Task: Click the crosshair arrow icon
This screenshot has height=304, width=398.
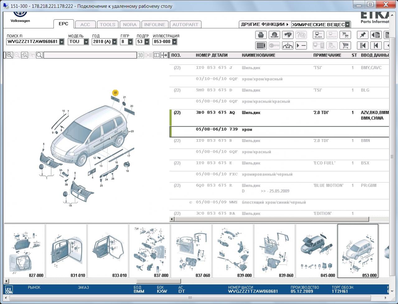Action: pos(164,55)
